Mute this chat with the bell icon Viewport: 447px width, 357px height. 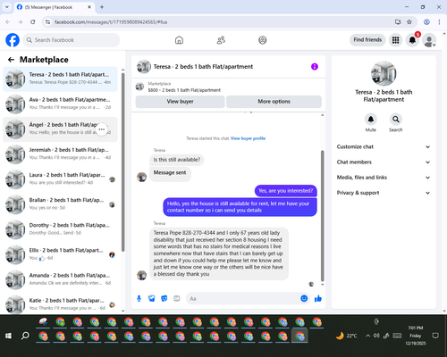(x=371, y=120)
